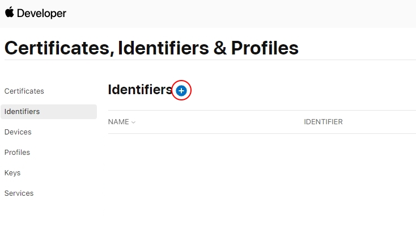416x236 pixels.
Task: Click the Developer home link text
Action: (x=41, y=13)
